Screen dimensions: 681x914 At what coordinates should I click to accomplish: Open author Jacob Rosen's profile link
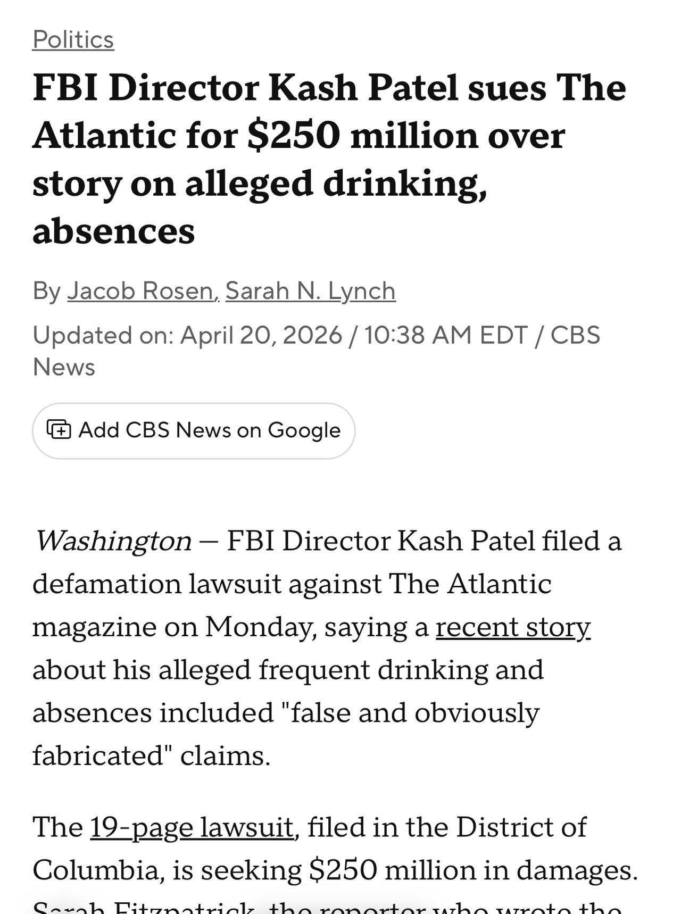pos(140,290)
